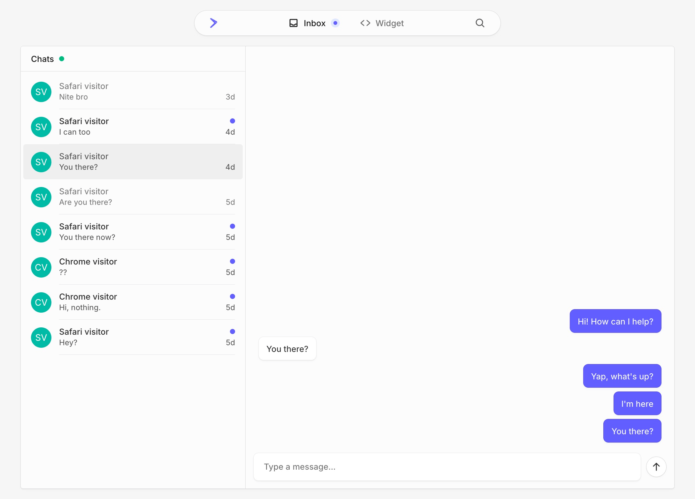Click the 'I'm here' message bubble
The width and height of the screenshot is (695, 499).
pos(637,404)
